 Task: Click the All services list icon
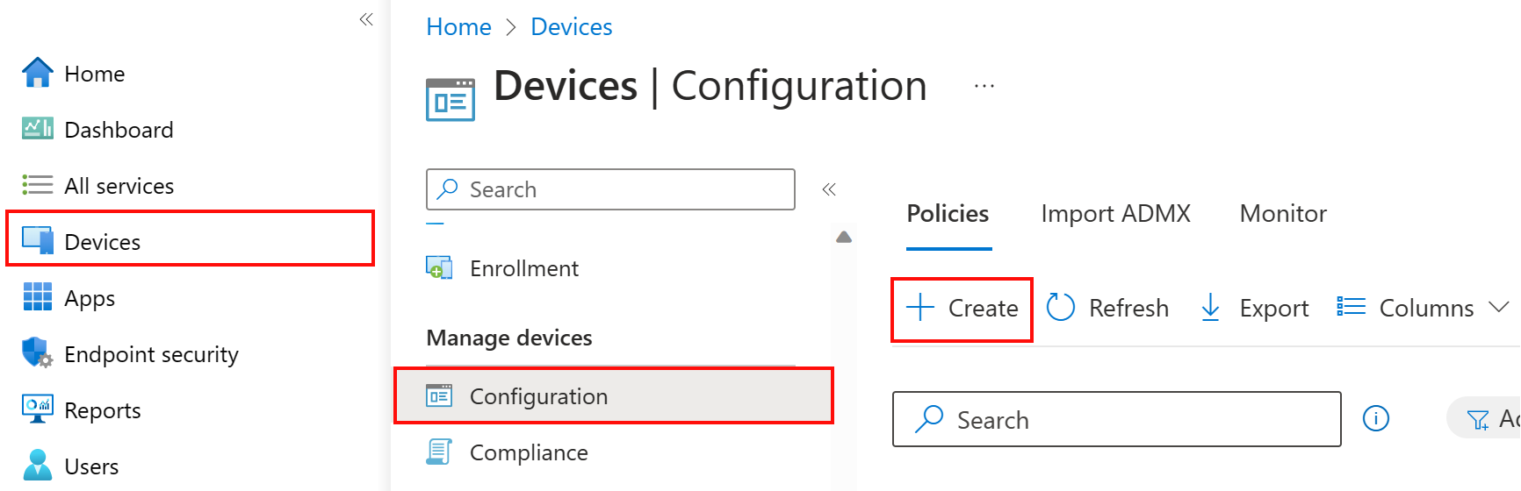(x=37, y=185)
